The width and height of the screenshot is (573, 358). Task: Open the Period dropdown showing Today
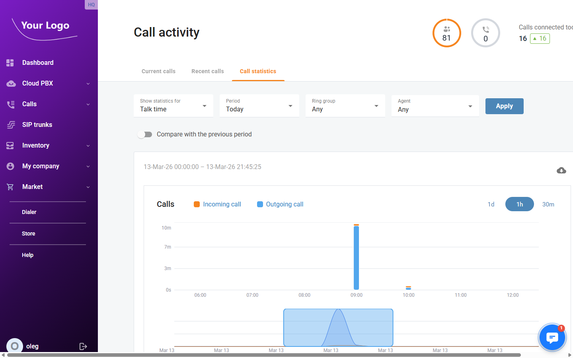[x=259, y=106]
